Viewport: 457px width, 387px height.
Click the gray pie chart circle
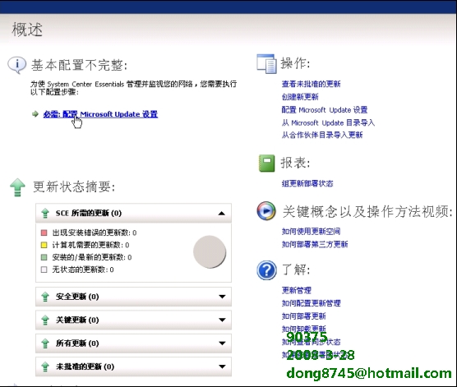[210, 251]
